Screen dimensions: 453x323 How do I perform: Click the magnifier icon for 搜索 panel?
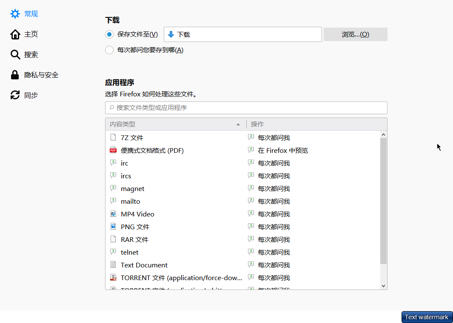[15, 55]
